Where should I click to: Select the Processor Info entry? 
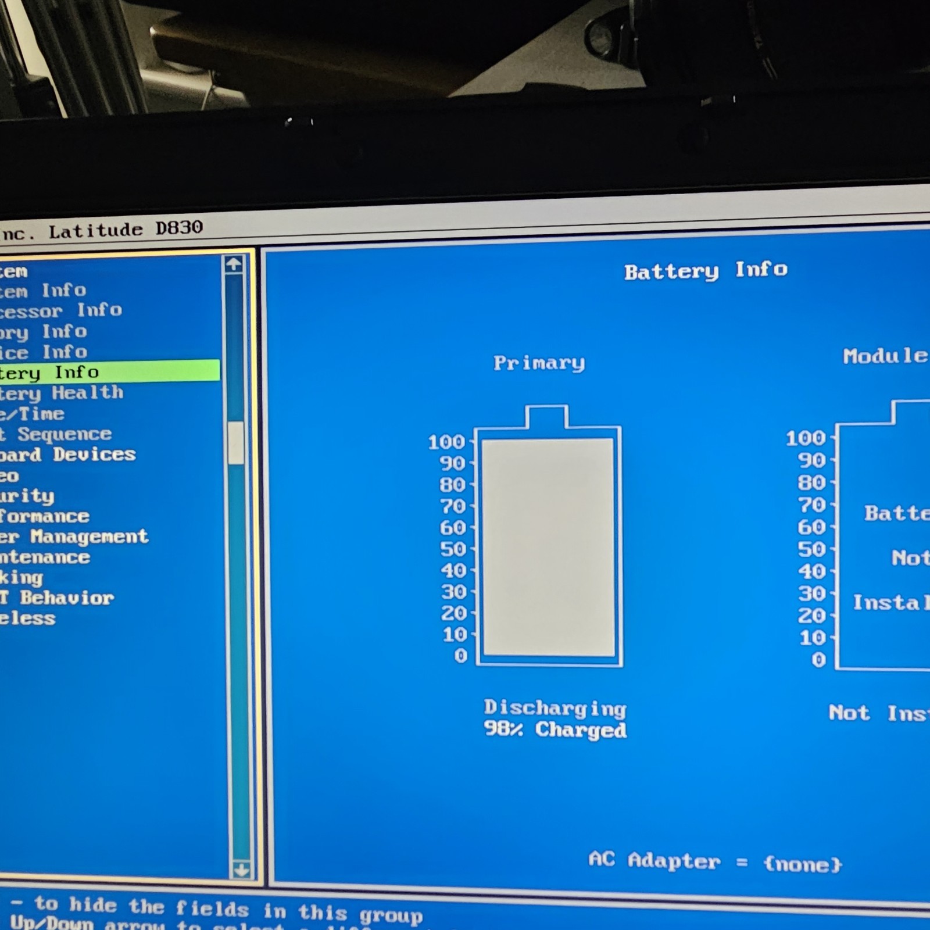[x=60, y=310]
